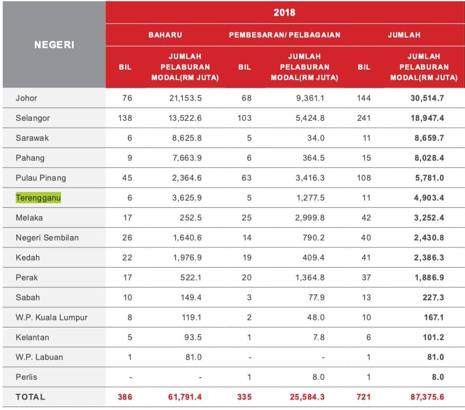Select Pahang's total value 8,028.4
This screenshot has width=465, height=410.
coord(429,158)
